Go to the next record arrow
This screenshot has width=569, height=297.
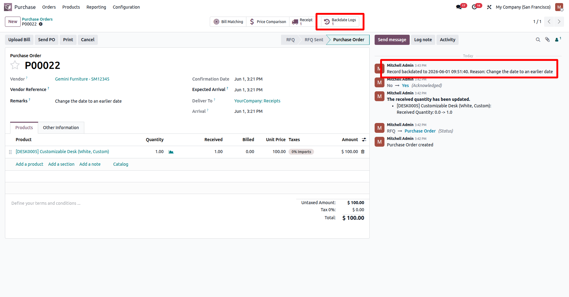559,22
